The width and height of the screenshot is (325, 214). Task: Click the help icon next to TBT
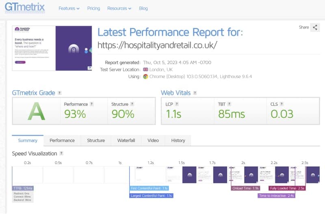pyautogui.click(x=230, y=104)
